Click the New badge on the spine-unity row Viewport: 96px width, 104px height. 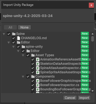(85, 46)
